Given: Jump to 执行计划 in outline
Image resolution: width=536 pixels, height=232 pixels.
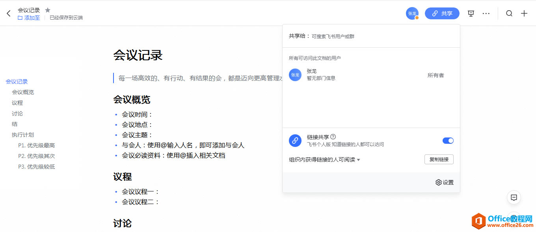Looking at the screenshot, I should click(x=23, y=135).
